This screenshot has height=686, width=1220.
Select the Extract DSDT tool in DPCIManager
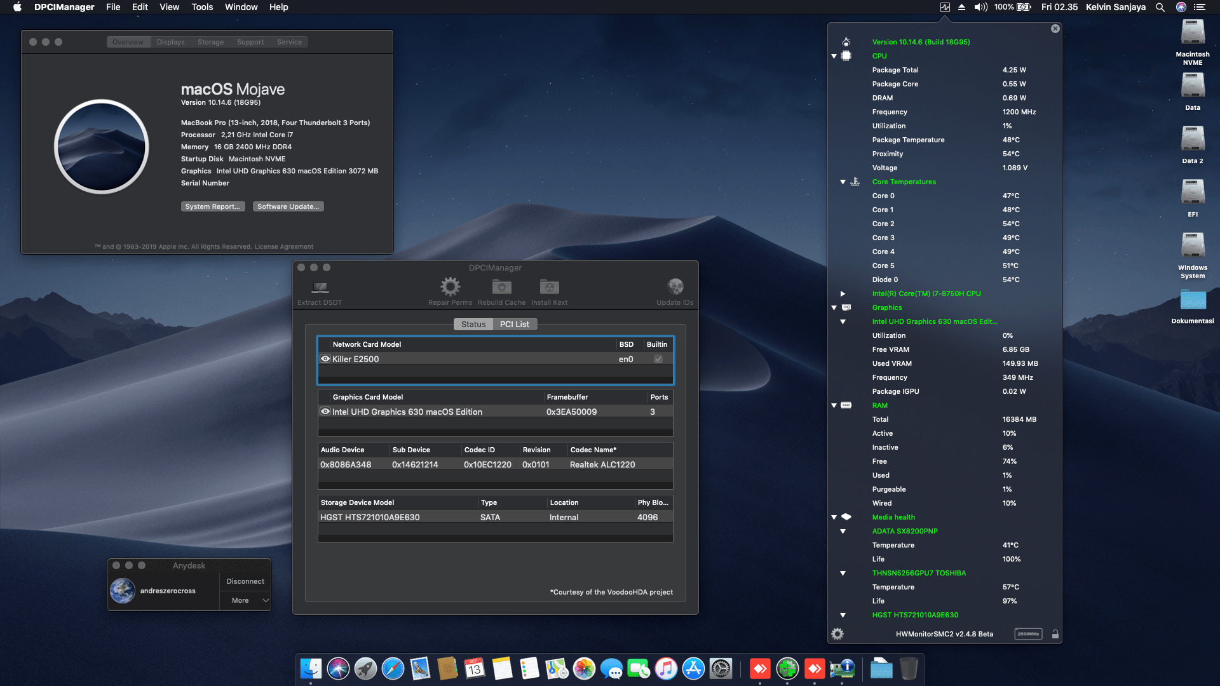[319, 290]
